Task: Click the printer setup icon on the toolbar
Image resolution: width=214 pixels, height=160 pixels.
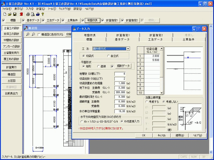Action: tap(38, 14)
